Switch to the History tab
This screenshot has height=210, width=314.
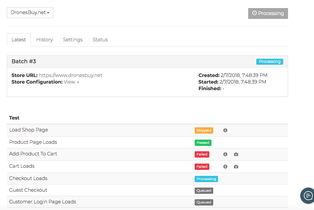(44, 39)
